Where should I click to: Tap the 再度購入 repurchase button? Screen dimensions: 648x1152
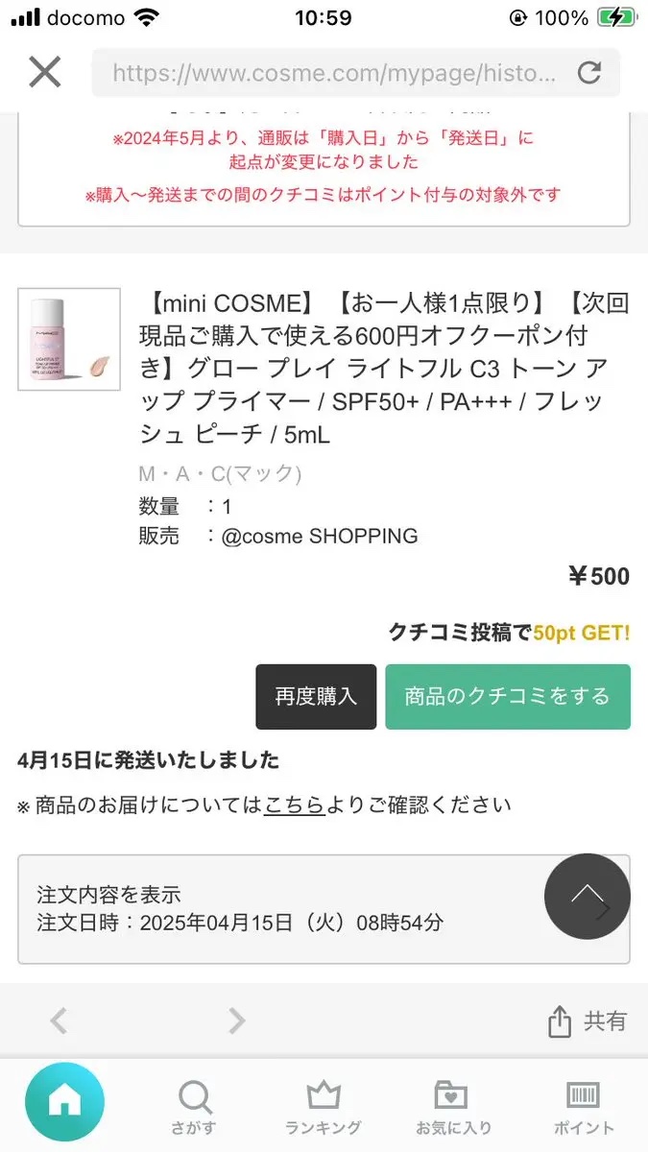(316, 697)
